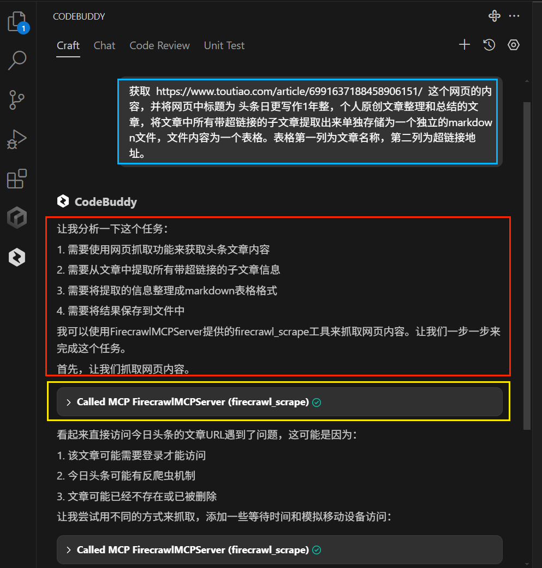542x568 pixels.
Task: Open the Source Control view
Action: 17,100
